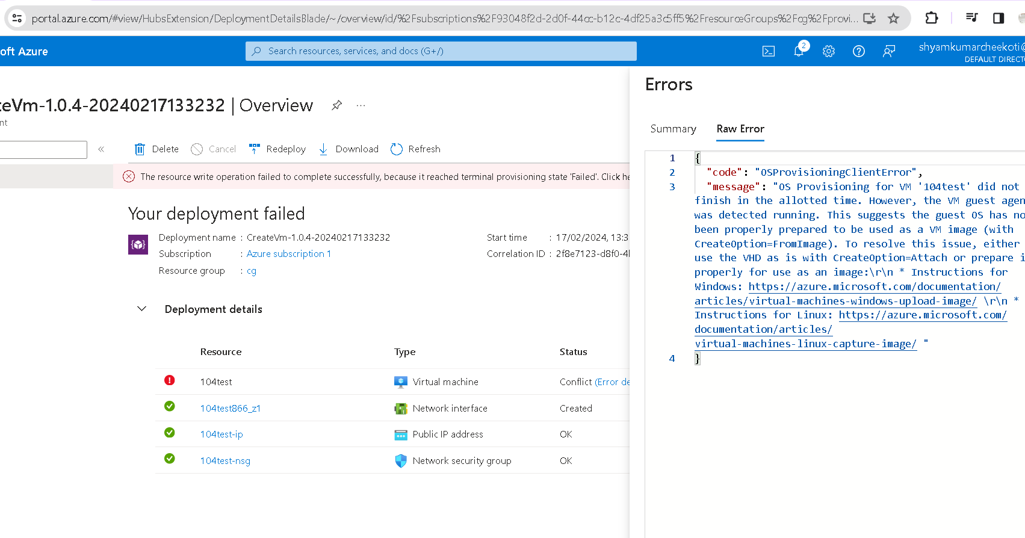
Task: Click the red error status icon for 104test
Action: [x=170, y=380]
